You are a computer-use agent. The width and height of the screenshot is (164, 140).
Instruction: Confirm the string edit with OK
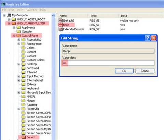[x=124, y=71]
